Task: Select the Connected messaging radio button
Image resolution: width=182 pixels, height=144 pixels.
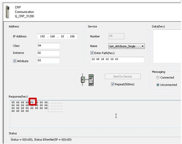Action: point(158,77)
